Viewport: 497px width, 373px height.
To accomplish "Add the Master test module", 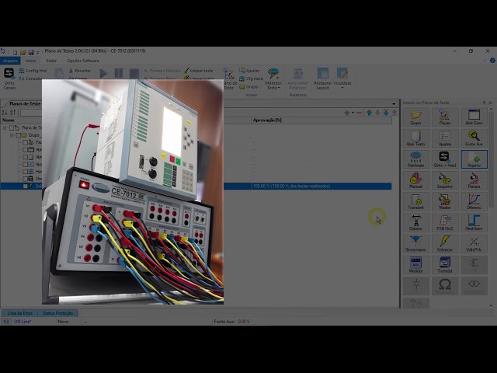I will [x=445, y=202].
